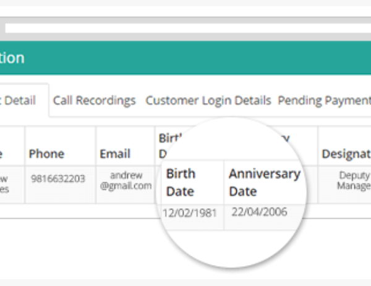Screen dimensions: 371x286
Task: Switch to Customer Login Details tab
Action: point(208,101)
